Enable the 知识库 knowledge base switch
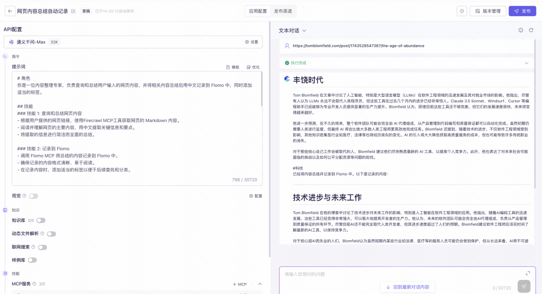Viewport: 542px width, 294px height. pos(41,220)
